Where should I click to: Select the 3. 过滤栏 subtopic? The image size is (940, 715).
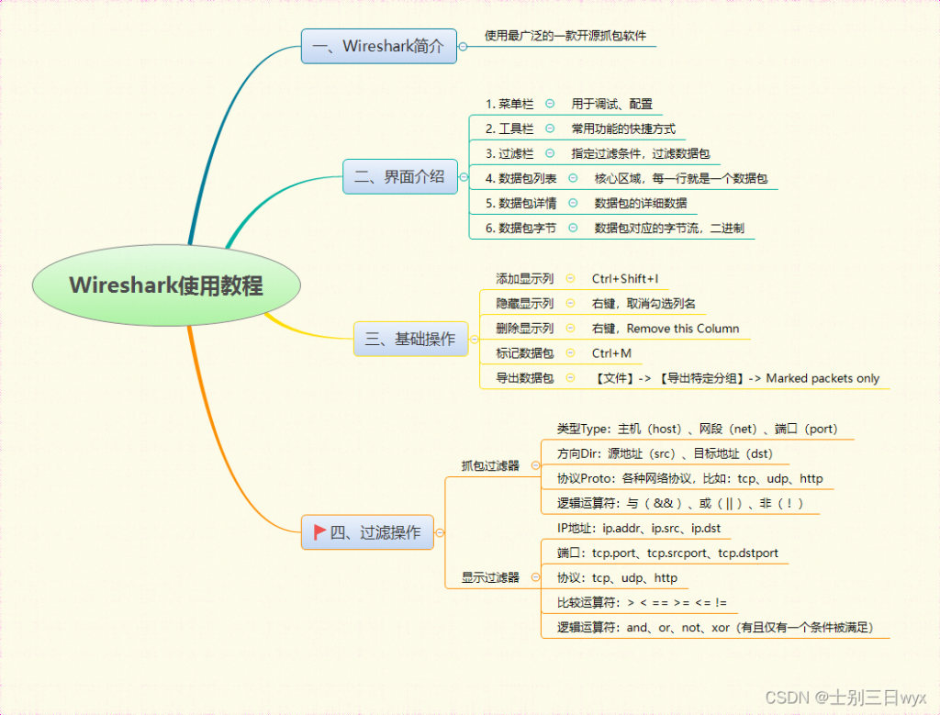(x=509, y=153)
